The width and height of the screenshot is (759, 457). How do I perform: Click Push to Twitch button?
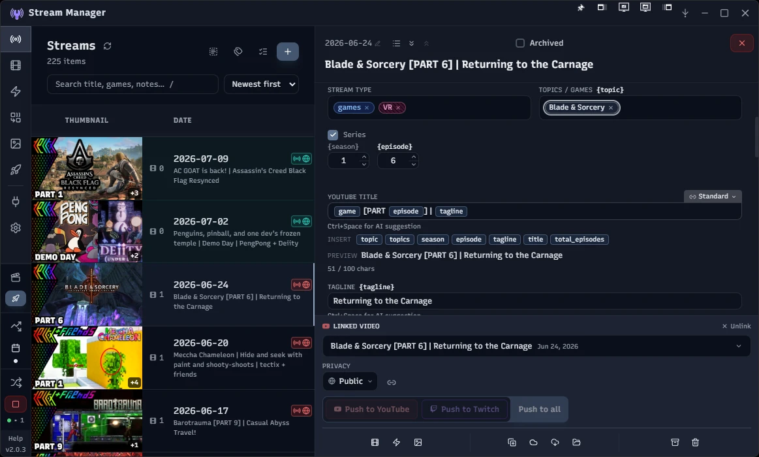[x=465, y=409]
